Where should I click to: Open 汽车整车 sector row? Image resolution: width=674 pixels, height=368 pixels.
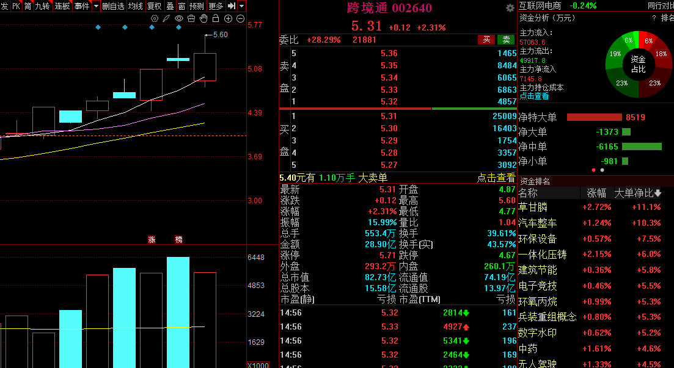[596, 223]
